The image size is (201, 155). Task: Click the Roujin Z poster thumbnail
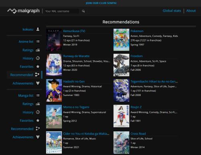[121, 116]
